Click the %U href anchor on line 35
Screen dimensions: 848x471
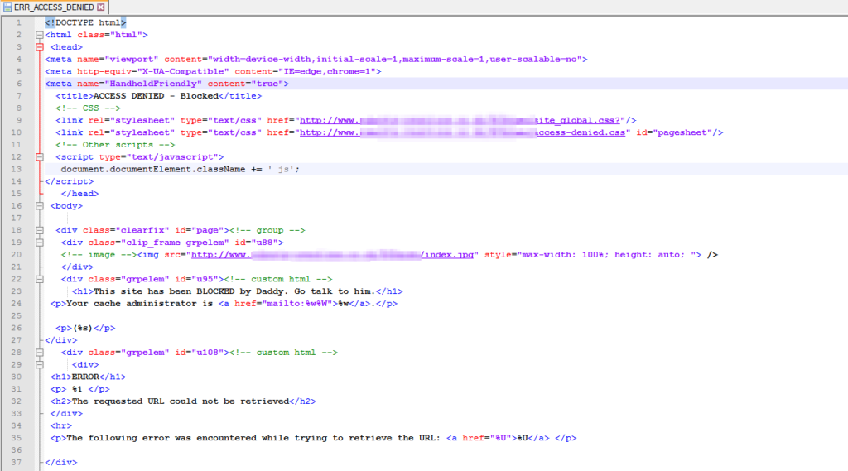(498, 438)
